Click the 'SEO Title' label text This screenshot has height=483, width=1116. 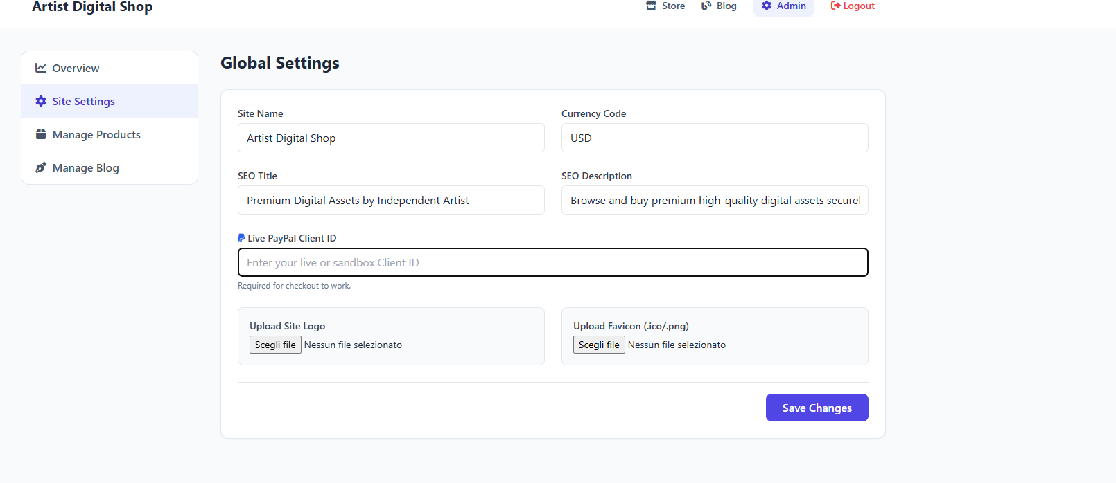click(x=257, y=176)
